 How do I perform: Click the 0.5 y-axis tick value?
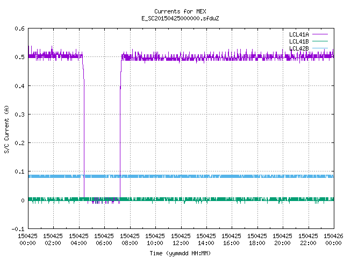point(19,57)
